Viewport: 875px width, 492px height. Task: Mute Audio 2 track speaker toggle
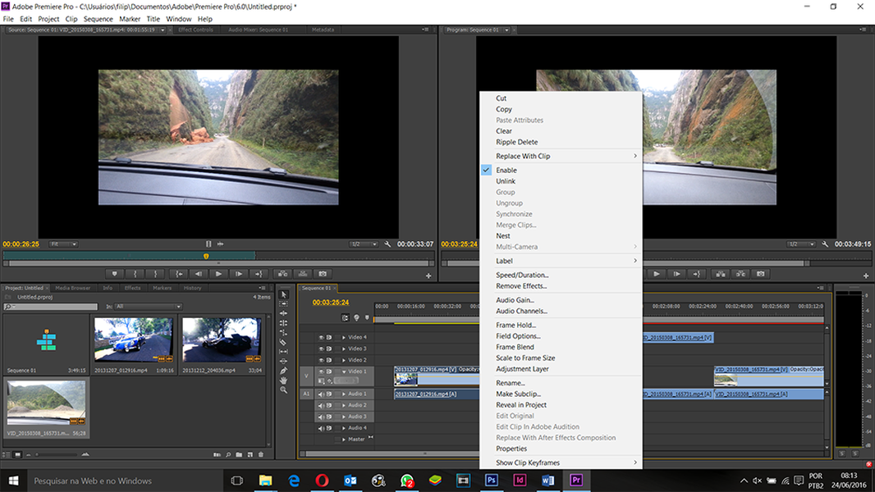pyautogui.click(x=321, y=405)
